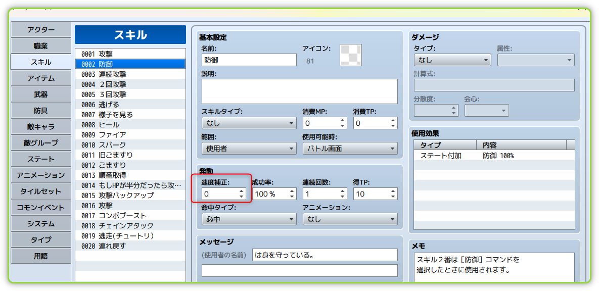This screenshot has width=599, height=291.
Task: Open the アイテム database tab
Action: coord(41,78)
